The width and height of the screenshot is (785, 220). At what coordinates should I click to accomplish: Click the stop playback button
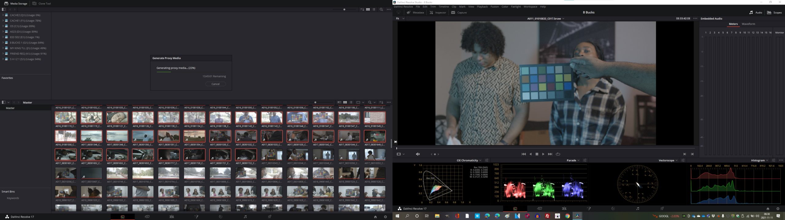[x=537, y=154]
